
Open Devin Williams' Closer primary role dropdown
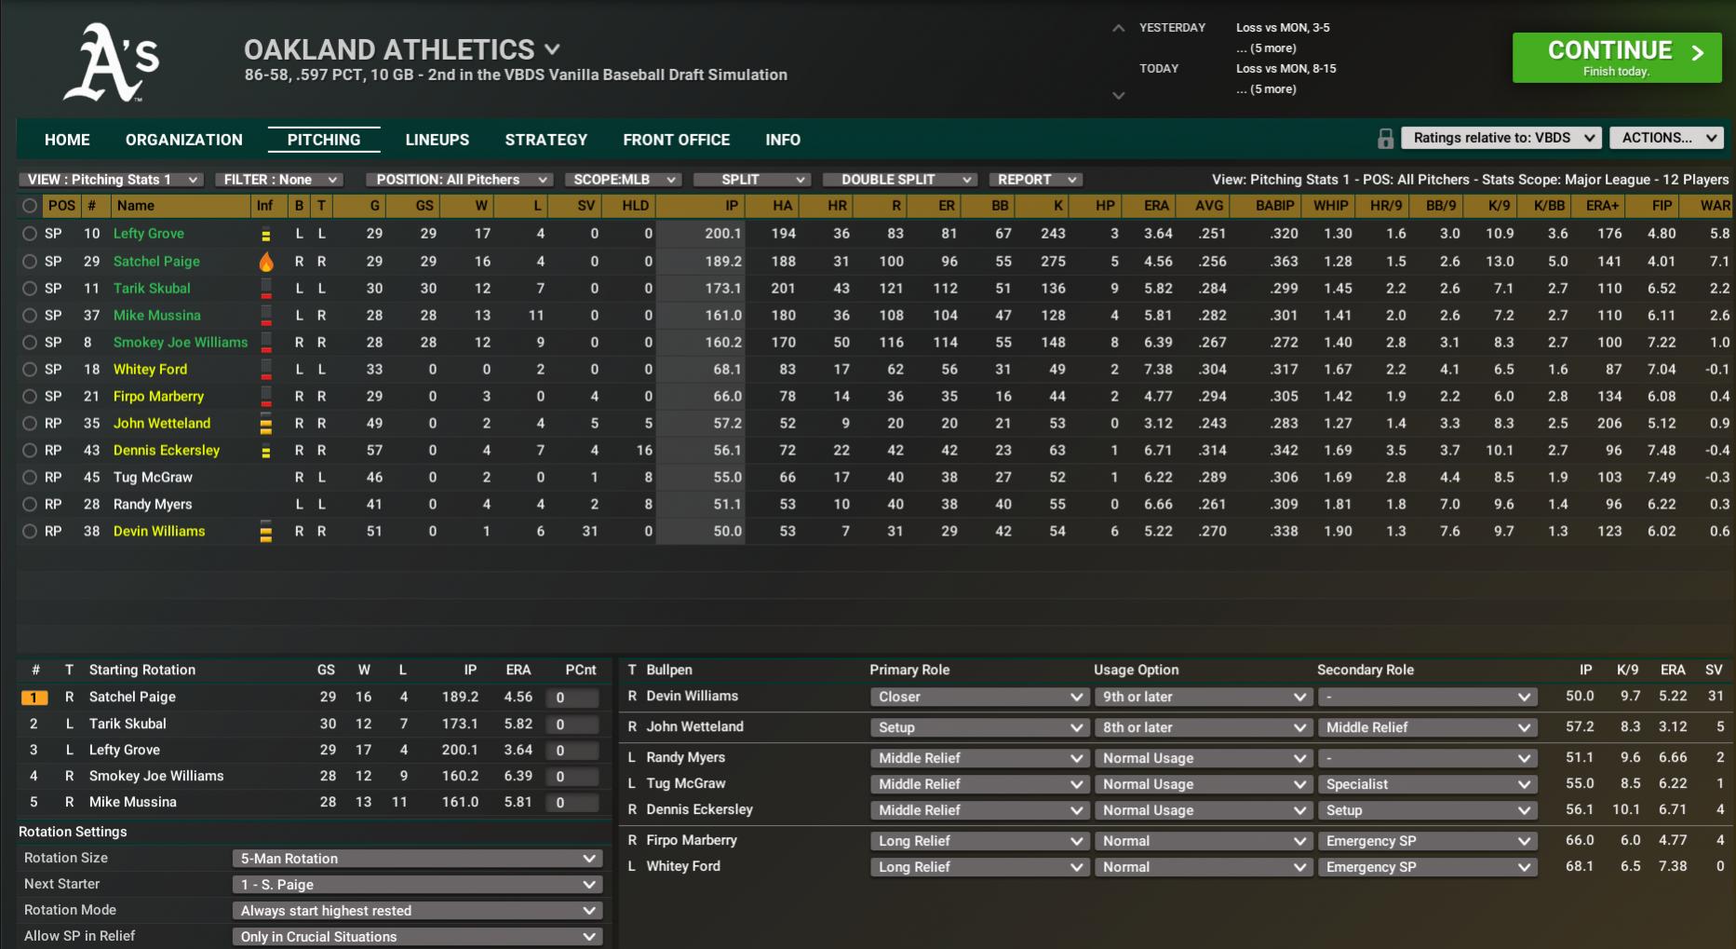point(978,696)
